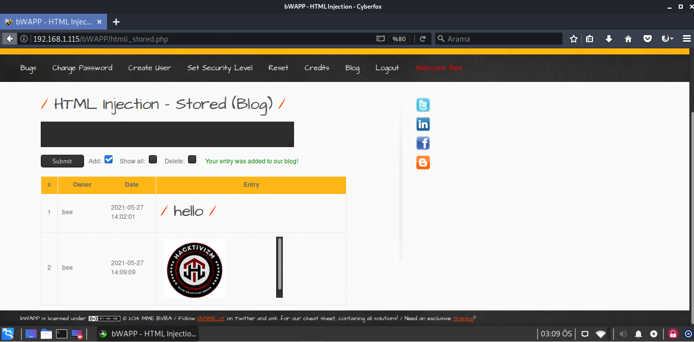Open the screen recorder taskbar icon
The image size is (694, 342).
(x=77, y=334)
